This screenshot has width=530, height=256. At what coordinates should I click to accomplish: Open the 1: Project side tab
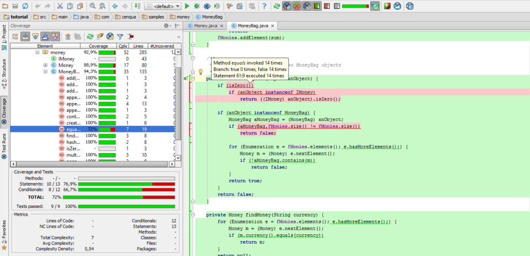click(4, 38)
